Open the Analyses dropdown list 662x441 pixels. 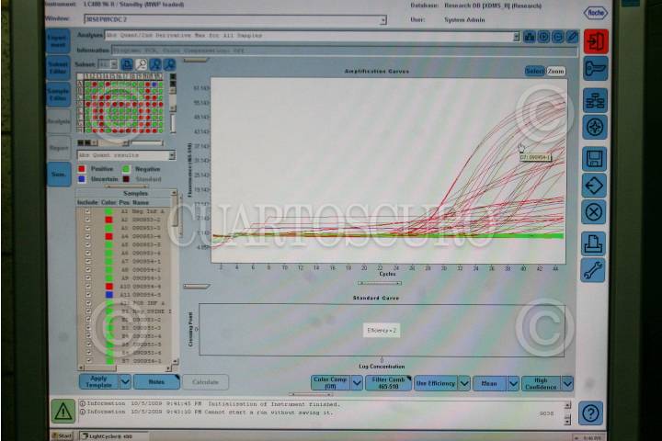pos(516,37)
